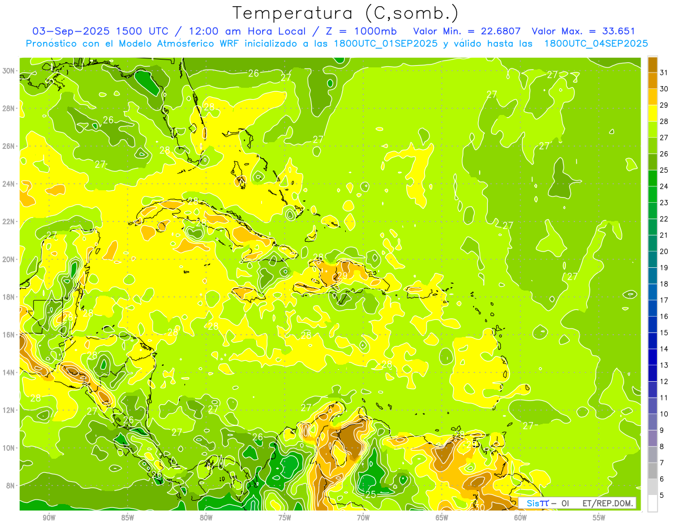Viewport: 679px width, 525px height.
Task: Click the 80W longitude axis label
Action: click(x=206, y=518)
